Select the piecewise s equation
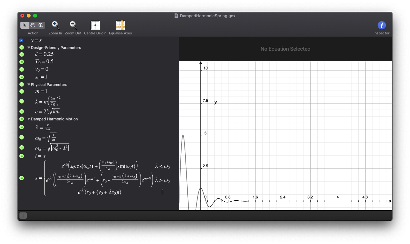410x244 pixels. coord(102,178)
